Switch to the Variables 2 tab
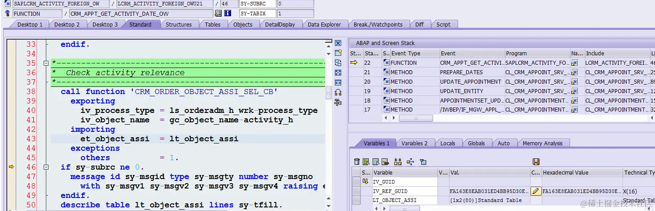Viewport: 655px width, 211px height. (414, 143)
